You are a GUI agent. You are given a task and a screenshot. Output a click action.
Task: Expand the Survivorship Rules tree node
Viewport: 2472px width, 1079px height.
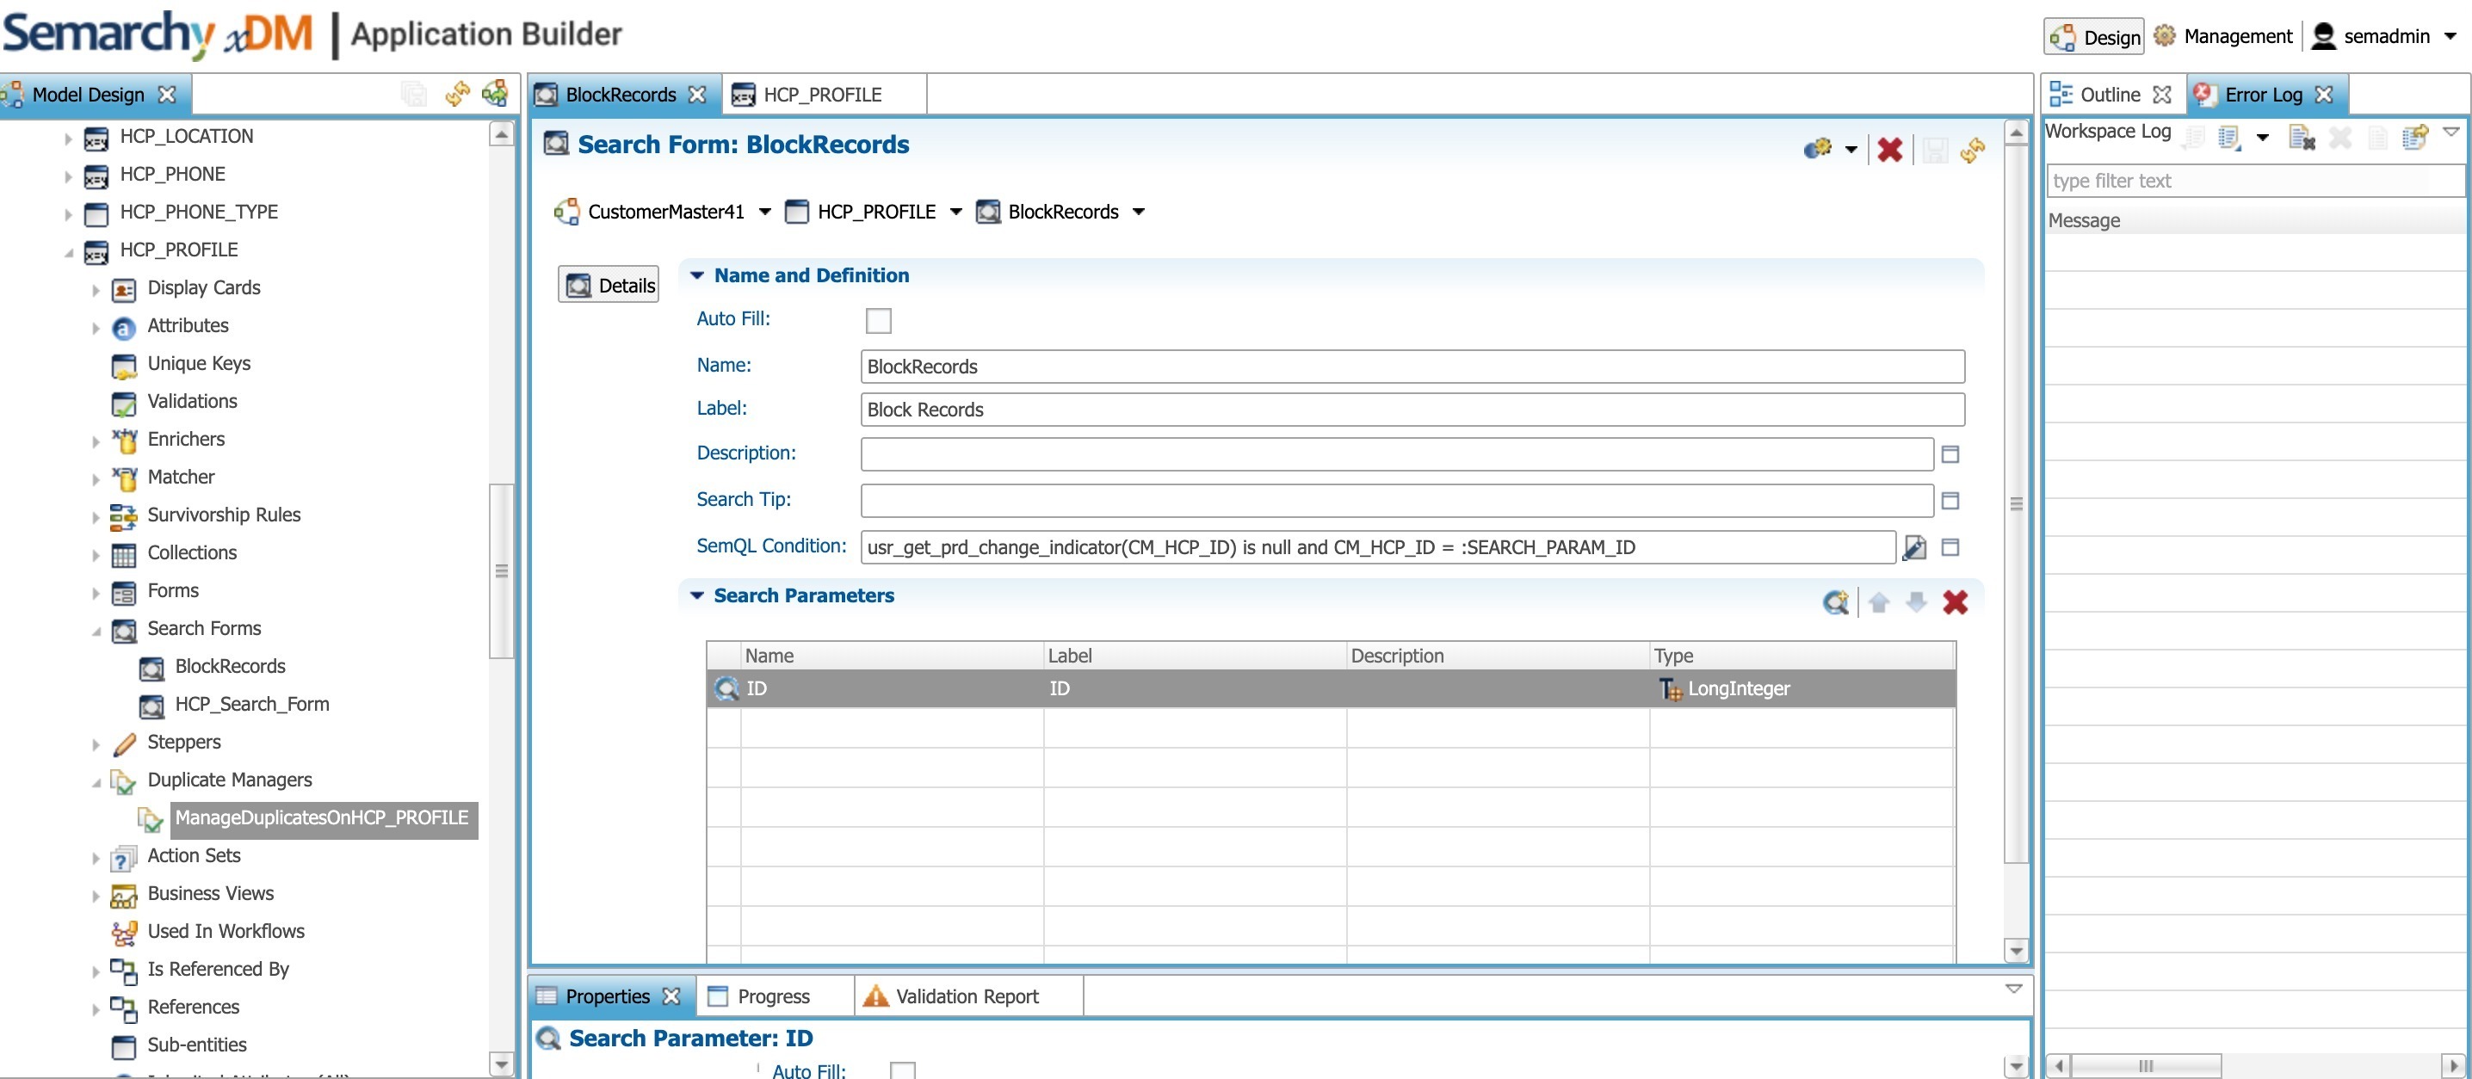coord(95,517)
